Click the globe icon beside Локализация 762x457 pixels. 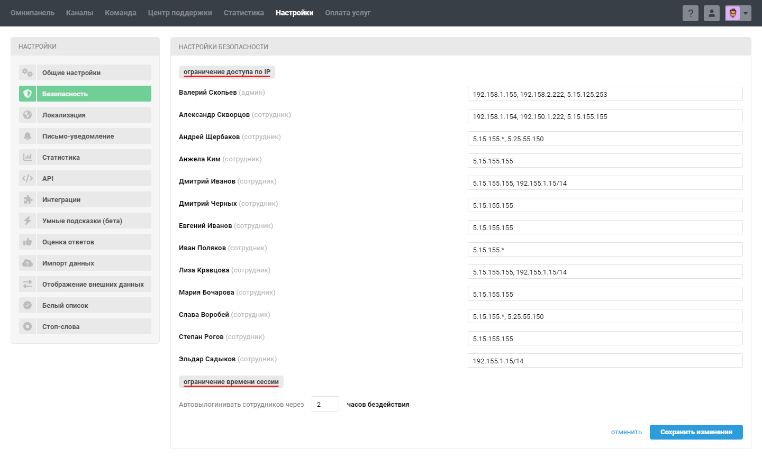click(x=28, y=115)
